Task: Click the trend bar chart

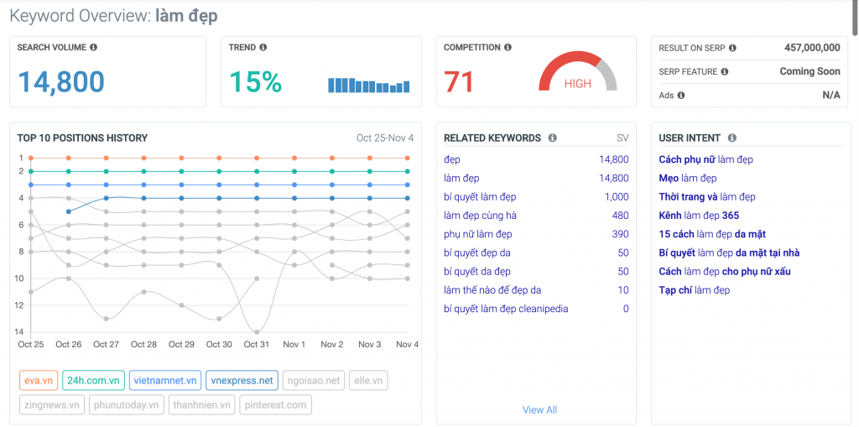Action: [x=368, y=85]
